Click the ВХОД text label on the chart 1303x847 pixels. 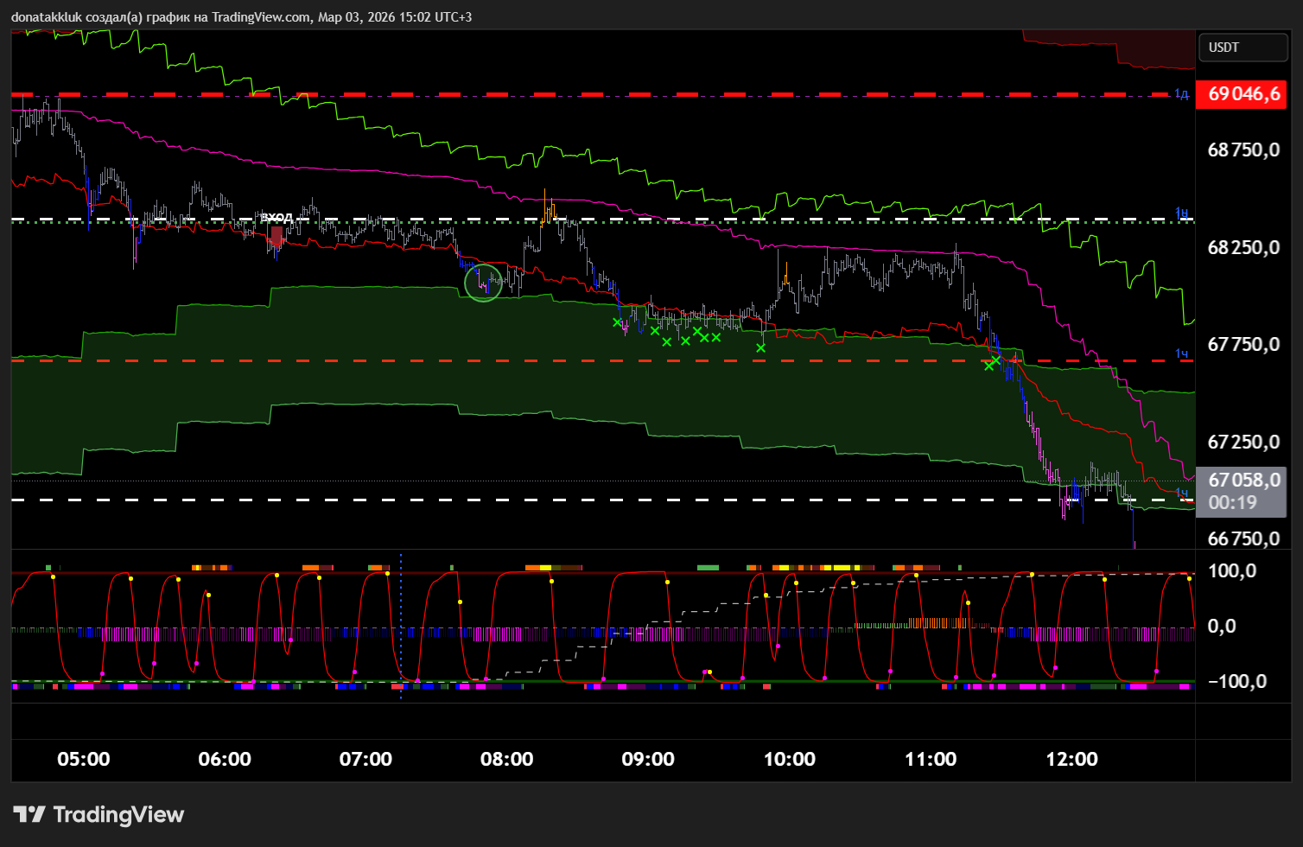(276, 218)
